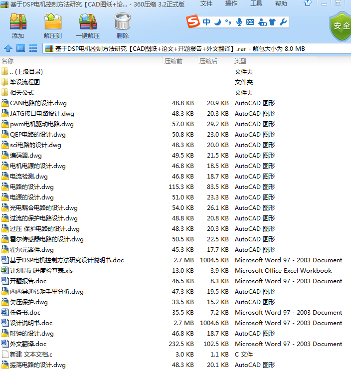Open Sogou soft keyboard icon
The height and width of the screenshot is (373, 351).
pyautogui.click(x=250, y=22)
